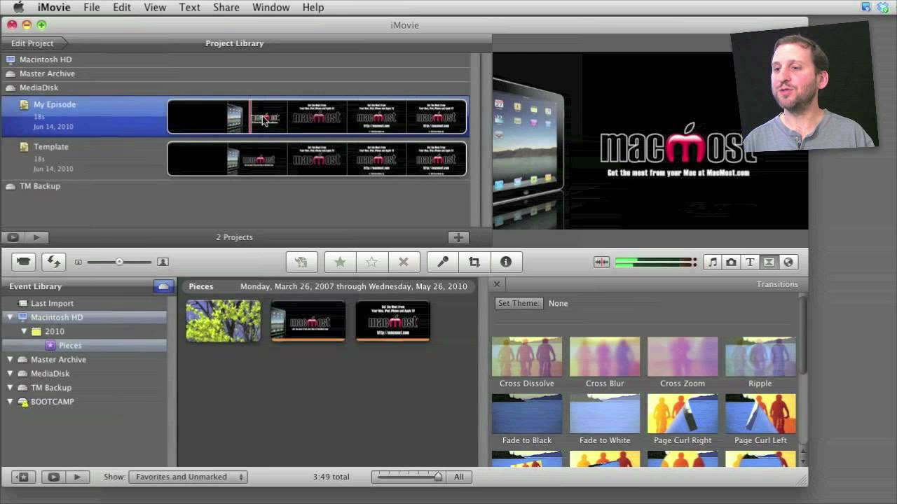Open the Apple menu

click(18, 7)
